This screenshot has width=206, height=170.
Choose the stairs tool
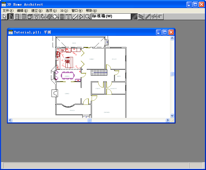(49, 17)
